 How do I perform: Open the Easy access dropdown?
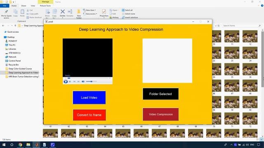coord(90,14)
